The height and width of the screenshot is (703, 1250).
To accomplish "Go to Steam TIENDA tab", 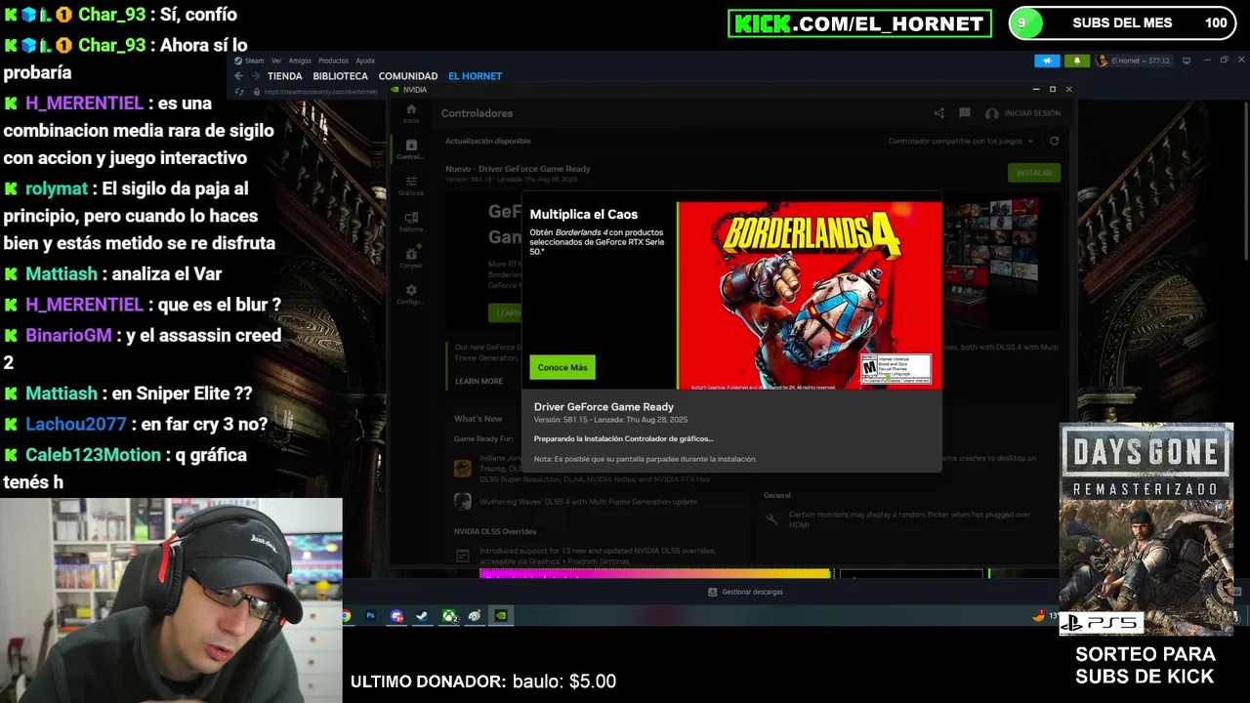I will tap(284, 76).
